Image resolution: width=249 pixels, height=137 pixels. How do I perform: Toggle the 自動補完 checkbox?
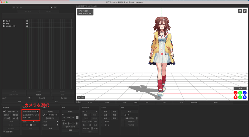tap(4, 132)
